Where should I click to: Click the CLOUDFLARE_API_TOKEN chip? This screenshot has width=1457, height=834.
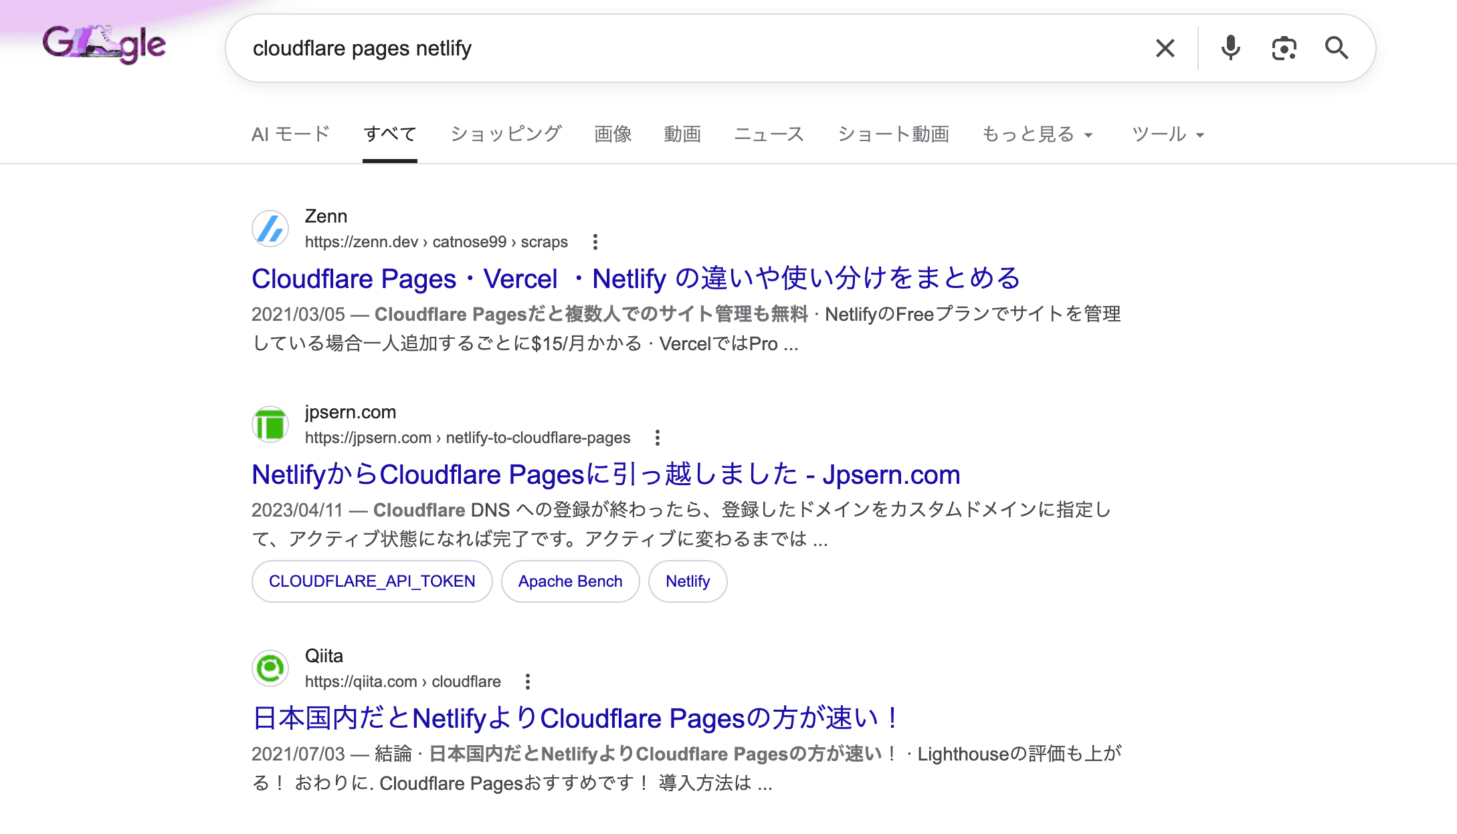click(371, 581)
